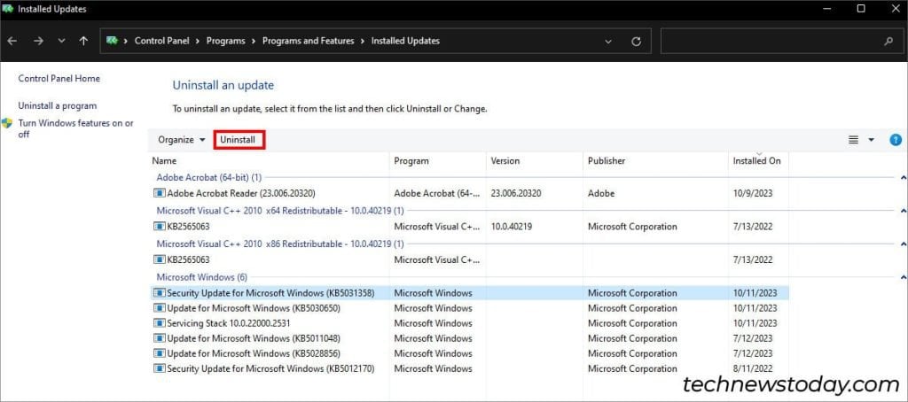Sort by Program column header
Viewport: 908px width, 402px height.
(x=438, y=161)
